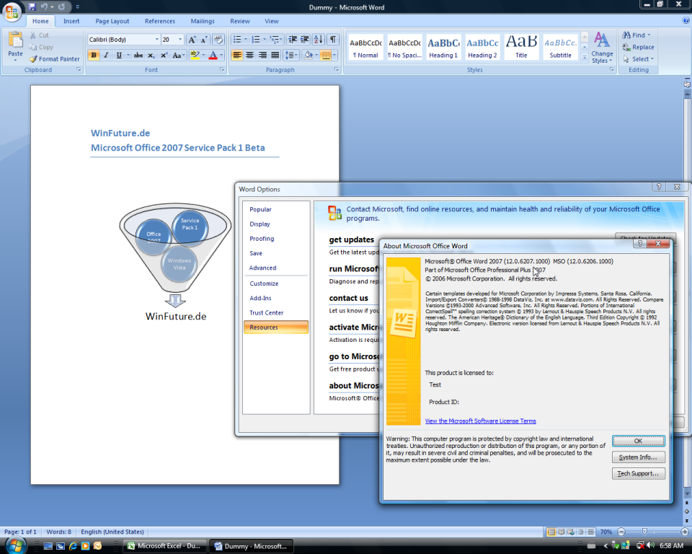Open the Word Help question mark icon
The width and height of the screenshot is (692, 554).
tap(685, 21)
